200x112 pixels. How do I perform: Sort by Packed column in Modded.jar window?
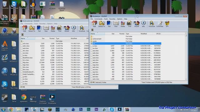[x=120, y=34]
